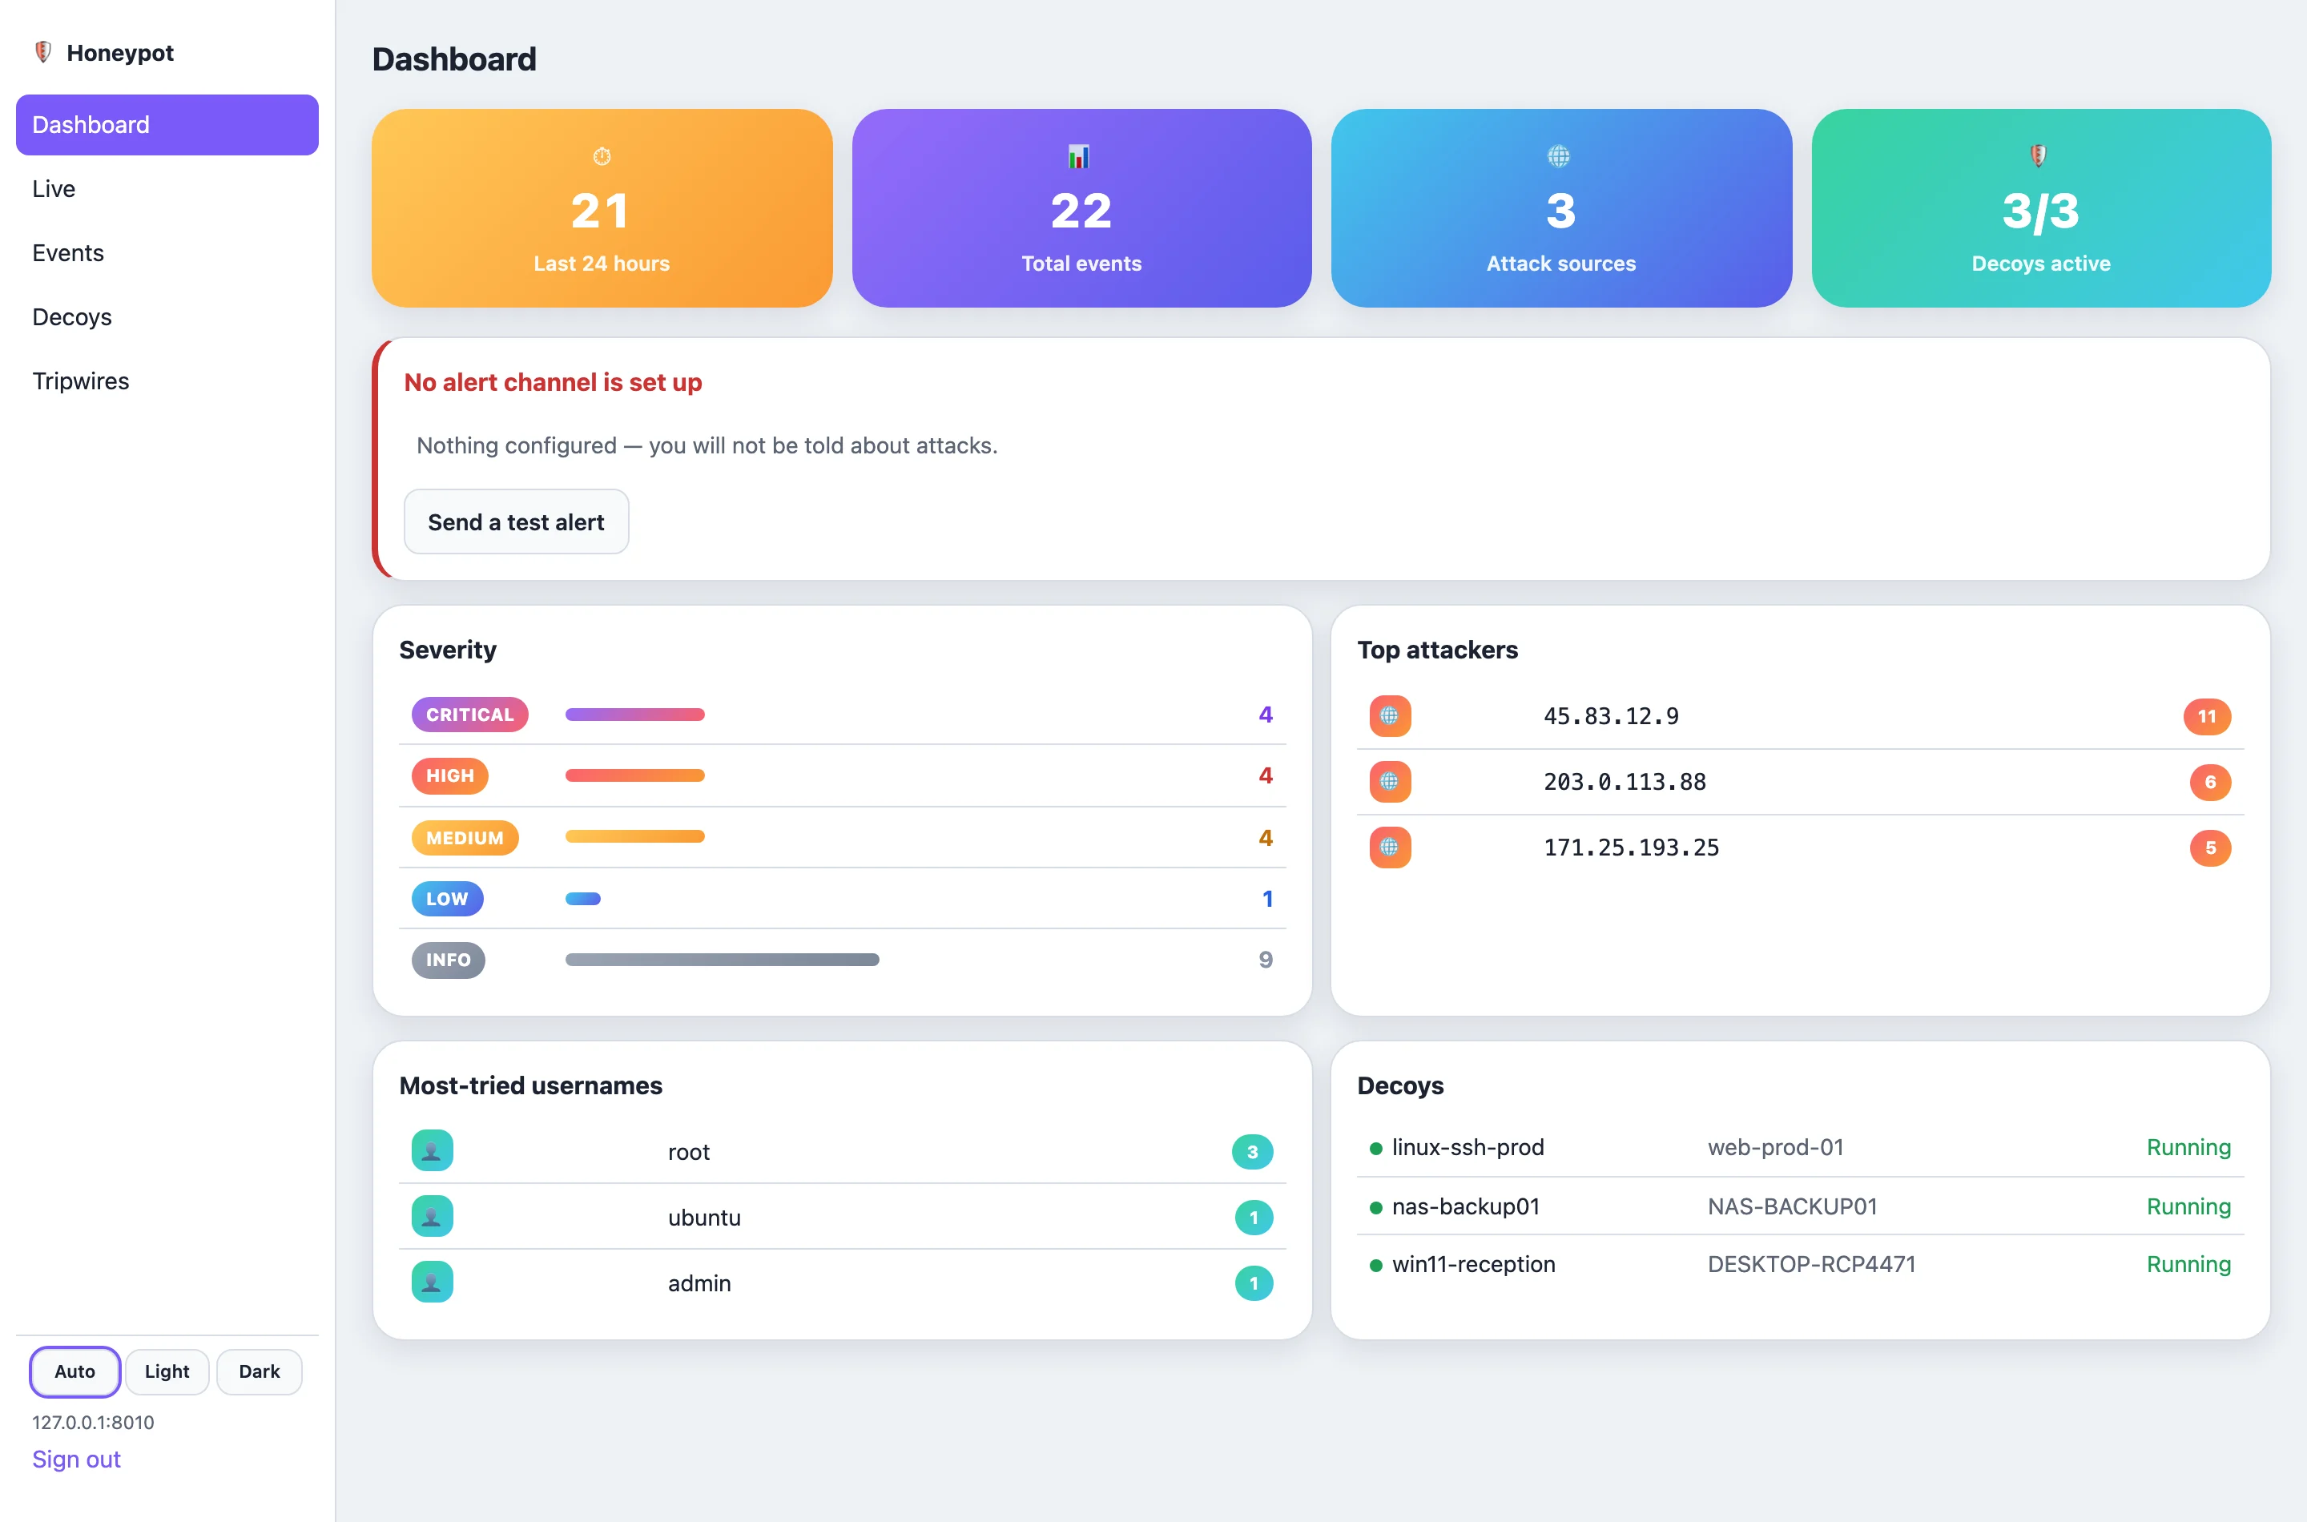
Task: Open the Attack sources stat card
Action: pos(1560,207)
